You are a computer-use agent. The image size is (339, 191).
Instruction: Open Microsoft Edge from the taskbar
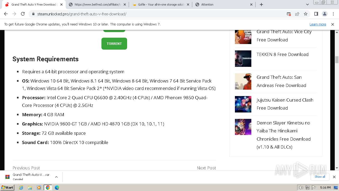57,188
